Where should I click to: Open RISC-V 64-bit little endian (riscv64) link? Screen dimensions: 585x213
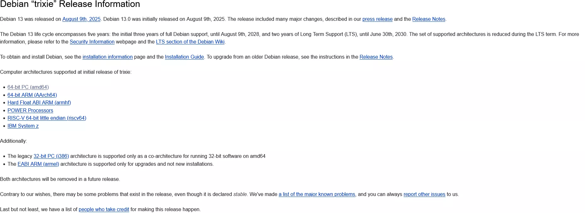47,118
